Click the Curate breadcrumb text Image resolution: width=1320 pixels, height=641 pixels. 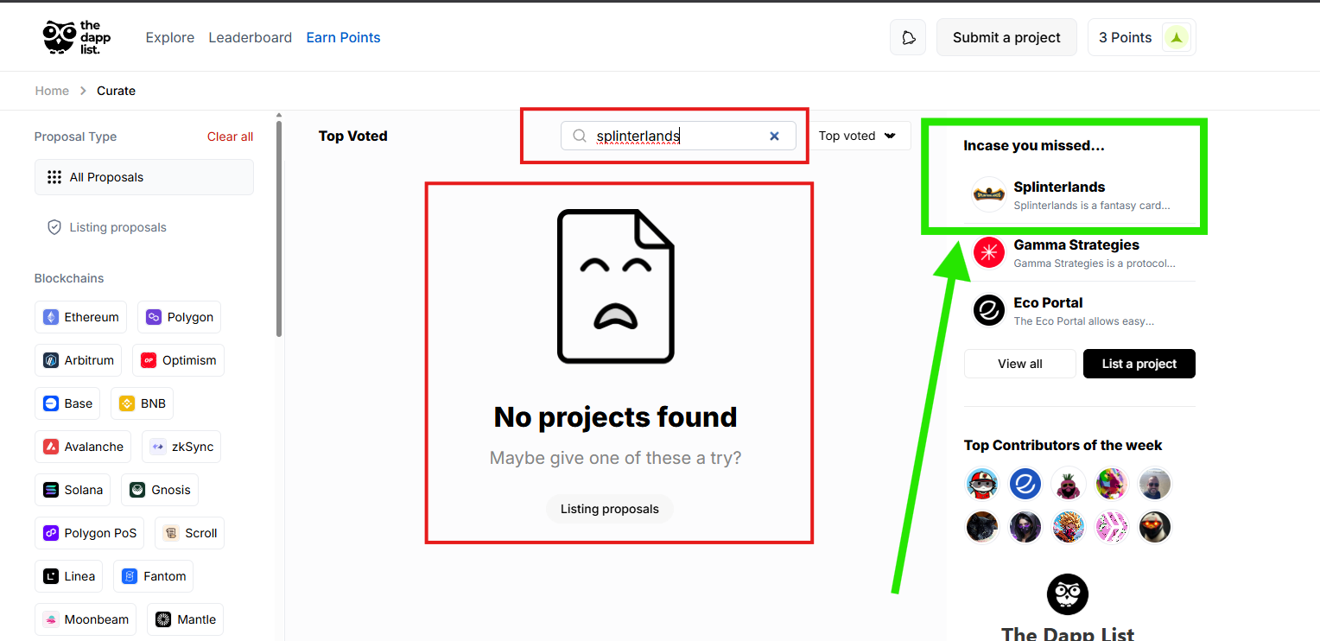pyautogui.click(x=117, y=91)
